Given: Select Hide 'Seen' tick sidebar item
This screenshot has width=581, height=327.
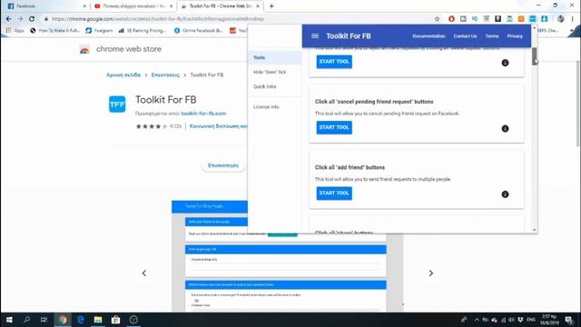Looking at the screenshot, I should coord(274,72).
